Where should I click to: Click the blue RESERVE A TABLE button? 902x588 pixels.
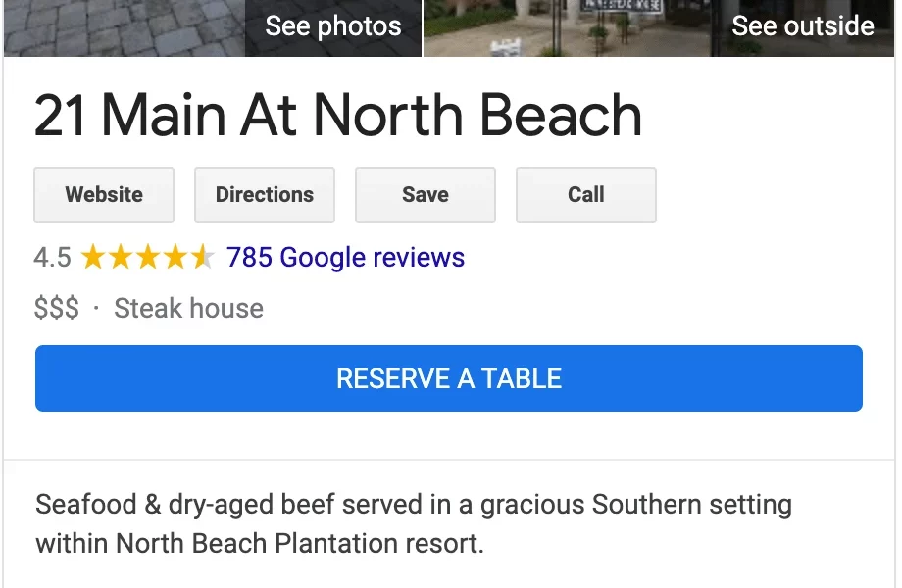(449, 378)
